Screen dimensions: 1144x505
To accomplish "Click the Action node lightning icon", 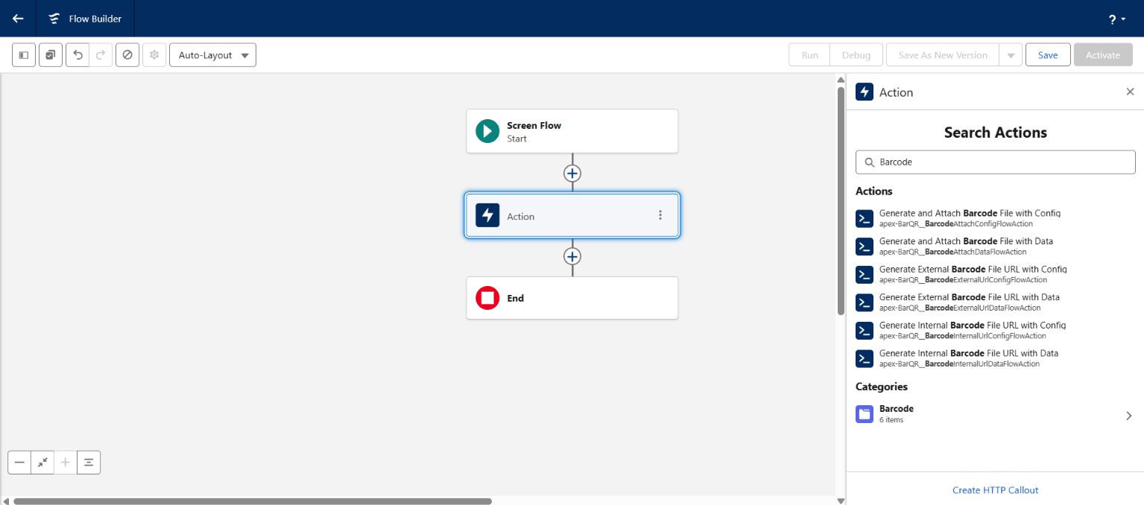I will [x=487, y=216].
